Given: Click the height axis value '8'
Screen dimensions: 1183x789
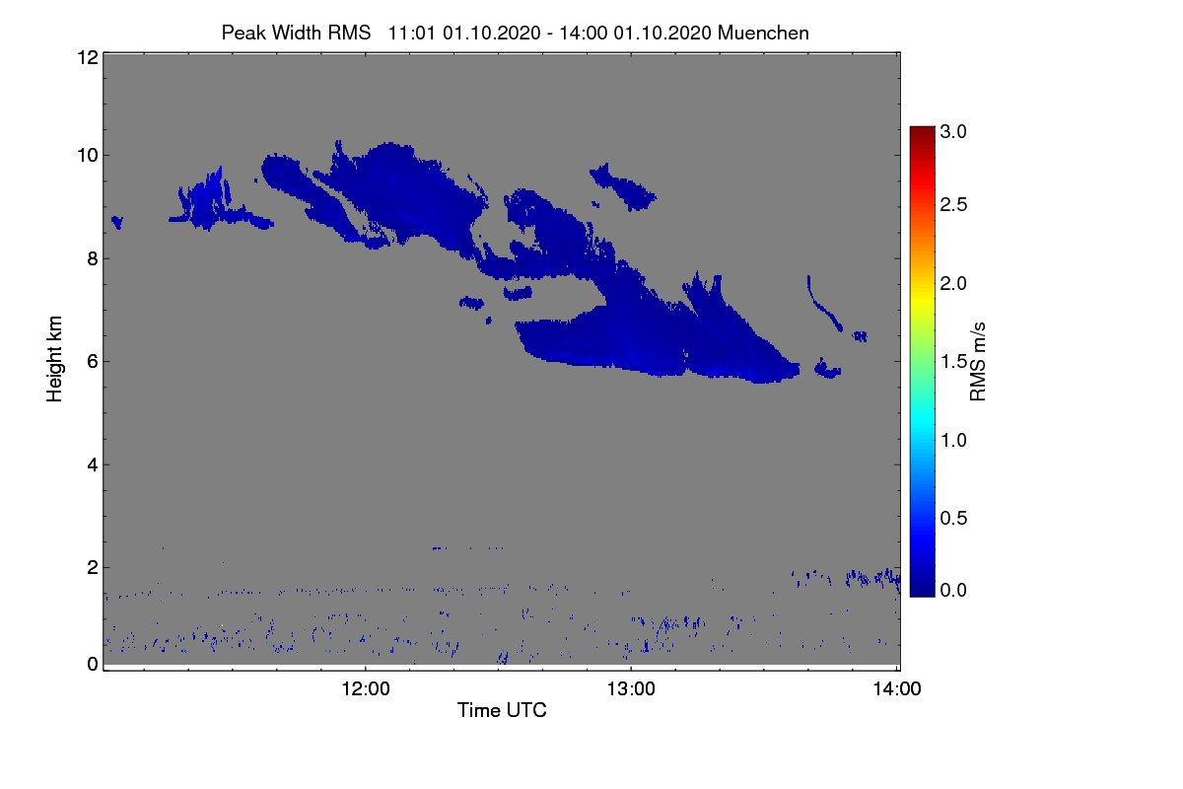Looking at the screenshot, I should click(92, 258).
